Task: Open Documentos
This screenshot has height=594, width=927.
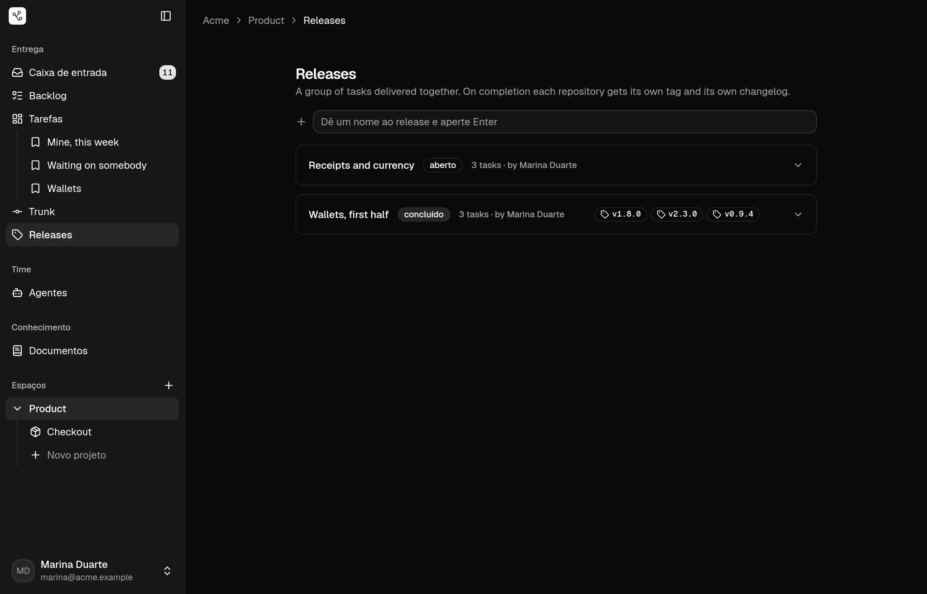Action: 92,351
